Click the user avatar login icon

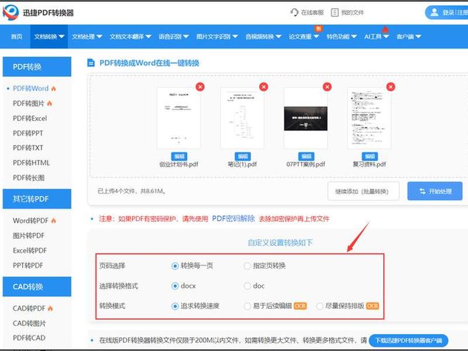(x=434, y=12)
